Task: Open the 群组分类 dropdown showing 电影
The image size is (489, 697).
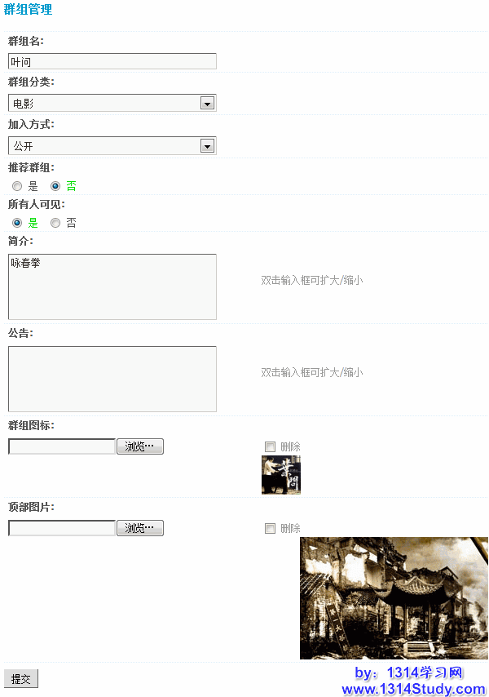Action: pos(112,103)
